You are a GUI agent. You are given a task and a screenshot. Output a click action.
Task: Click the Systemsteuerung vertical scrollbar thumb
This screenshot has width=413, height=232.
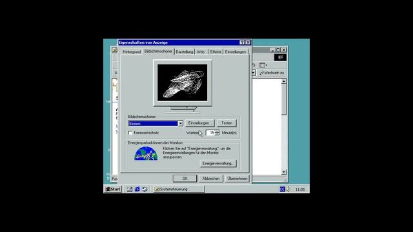click(x=284, y=99)
